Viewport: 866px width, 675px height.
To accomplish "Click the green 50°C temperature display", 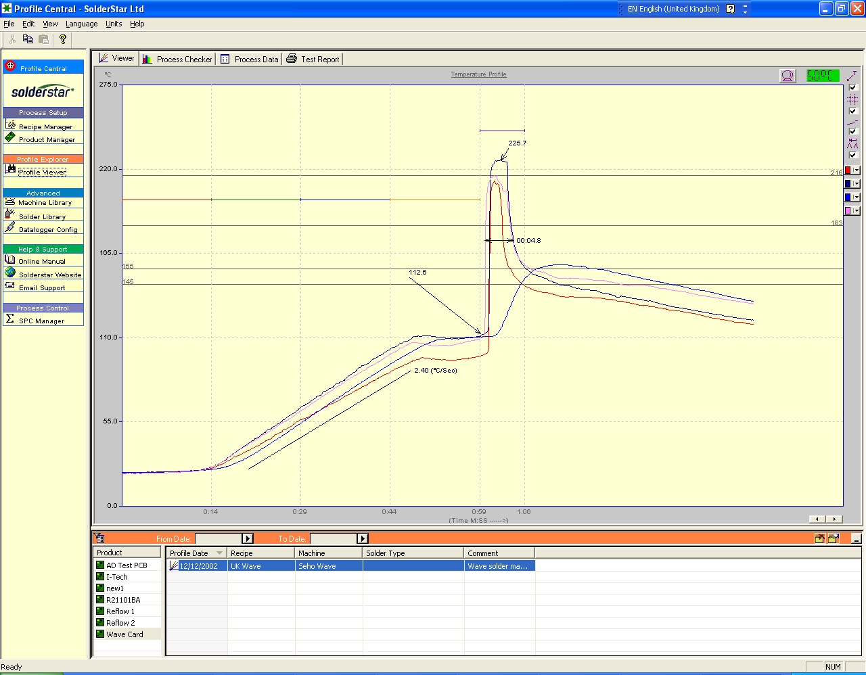I will tap(822, 76).
